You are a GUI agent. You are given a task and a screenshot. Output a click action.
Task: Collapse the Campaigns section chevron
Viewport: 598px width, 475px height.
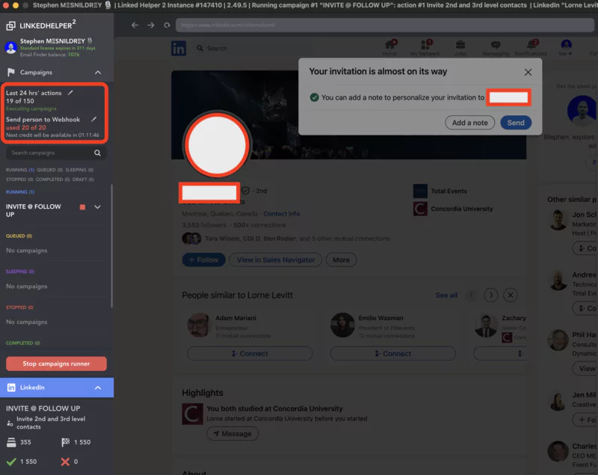coord(98,73)
